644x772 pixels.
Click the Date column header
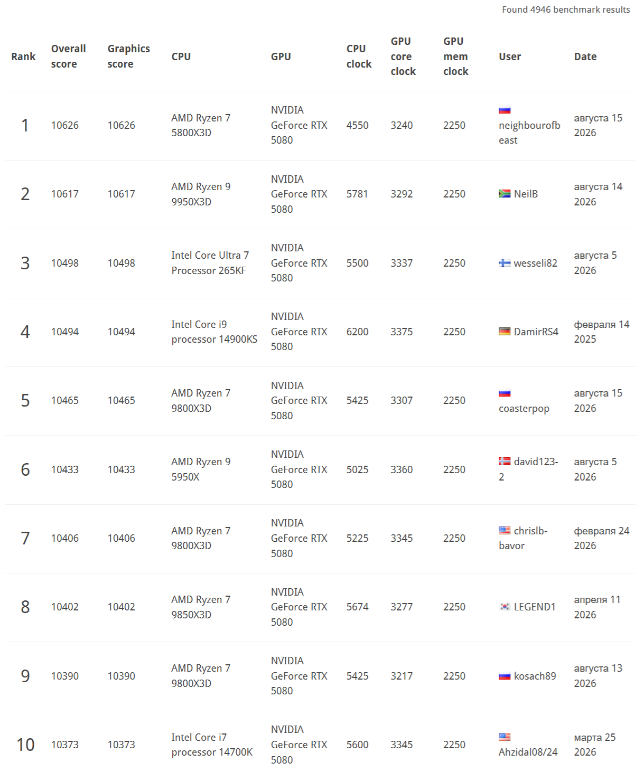point(585,57)
